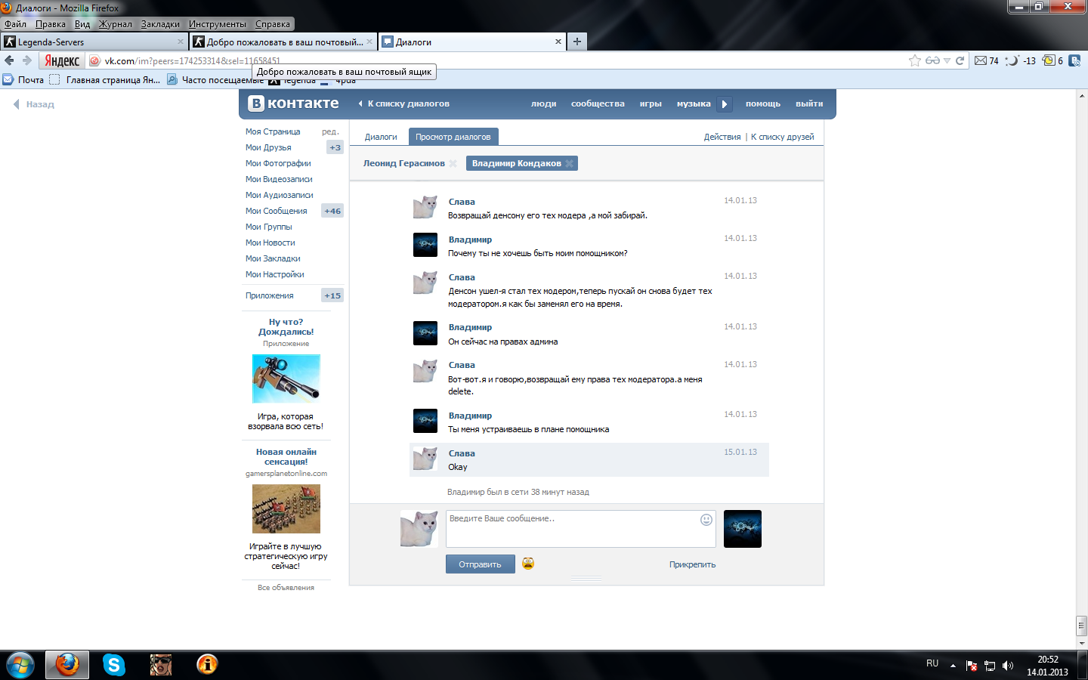Open the Журнал menu
Image resolution: width=1088 pixels, height=680 pixels.
point(116,24)
